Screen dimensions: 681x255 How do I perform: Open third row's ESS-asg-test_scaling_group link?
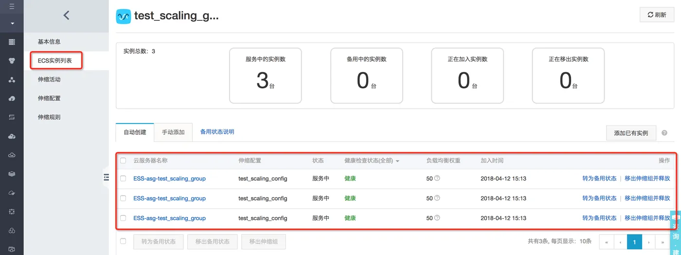pyautogui.click(x=169, y=218)
